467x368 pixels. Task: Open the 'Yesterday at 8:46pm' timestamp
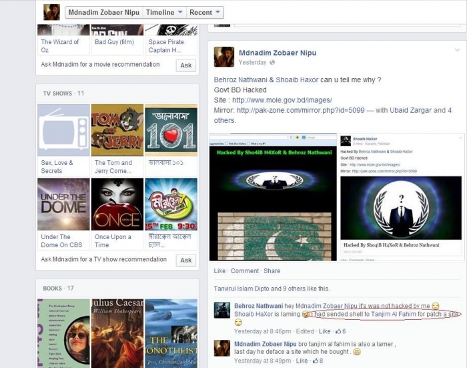[262, 331]
